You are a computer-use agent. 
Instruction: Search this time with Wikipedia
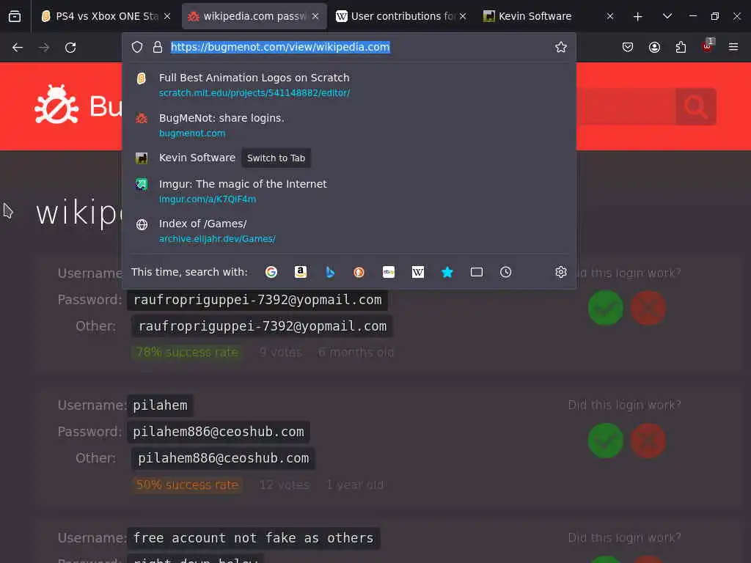click(417, 272)
